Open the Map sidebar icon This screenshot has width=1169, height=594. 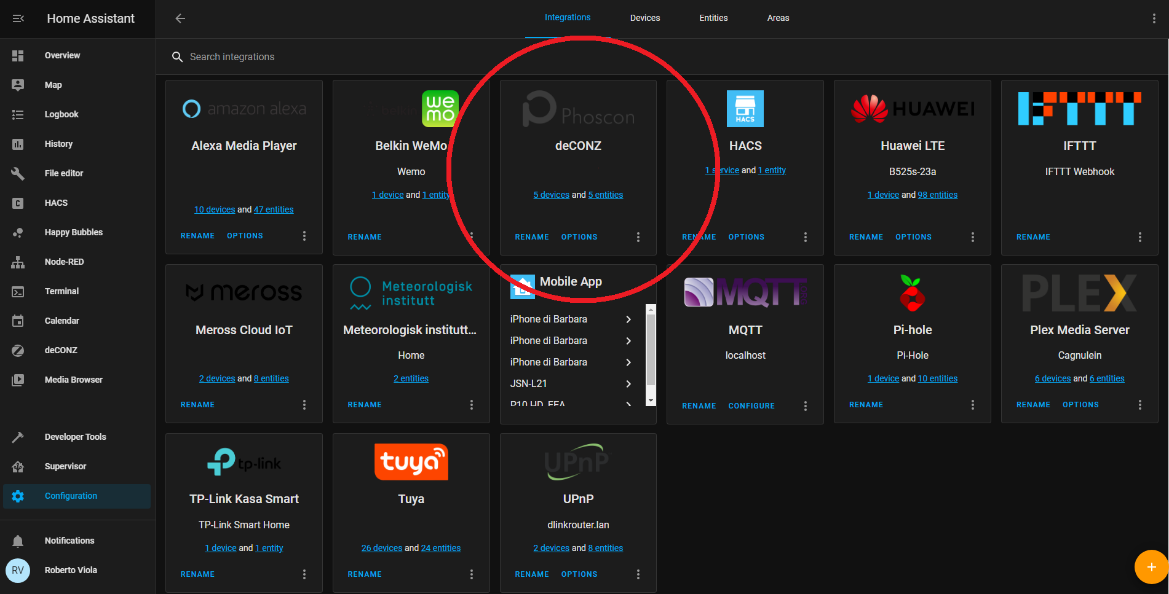(x=18, y=85)
